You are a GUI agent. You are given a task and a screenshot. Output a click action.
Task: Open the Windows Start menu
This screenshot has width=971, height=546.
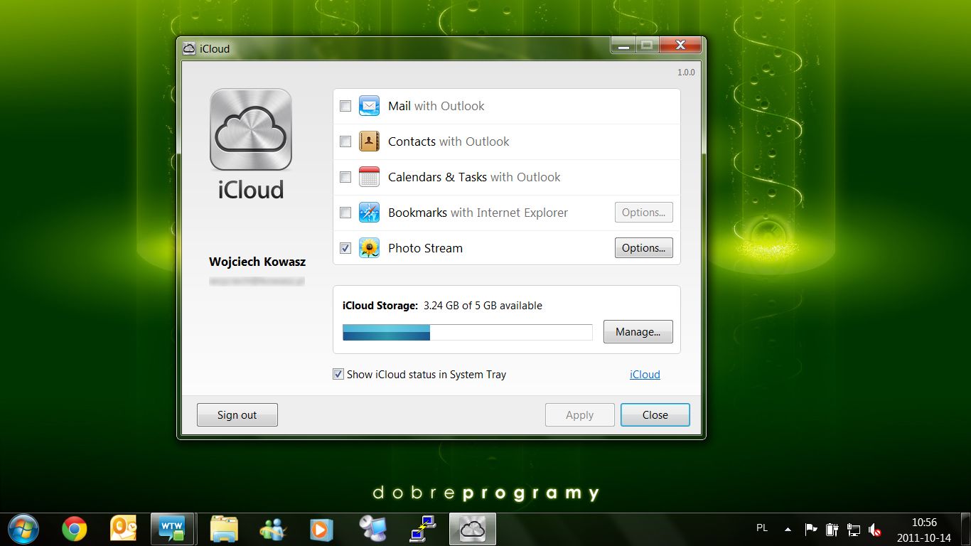coord(23,529)
